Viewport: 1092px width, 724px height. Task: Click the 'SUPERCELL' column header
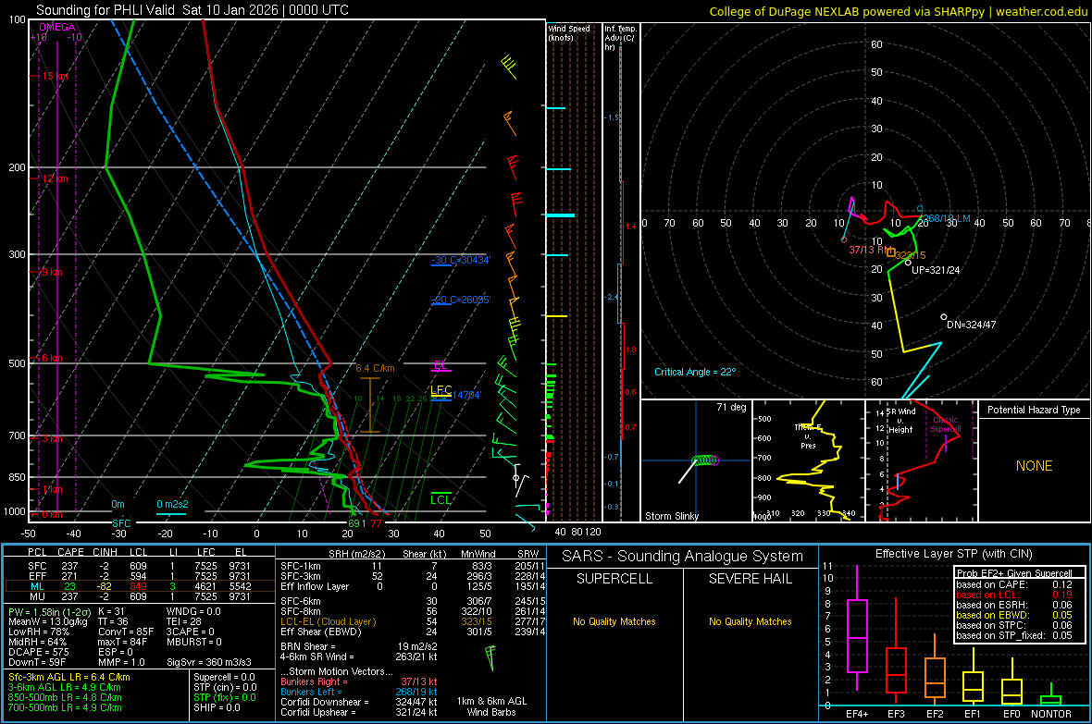pos(614,579)
